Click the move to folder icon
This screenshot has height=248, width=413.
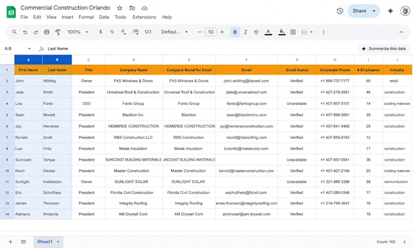pyautogui.click(x=132, y=8)
